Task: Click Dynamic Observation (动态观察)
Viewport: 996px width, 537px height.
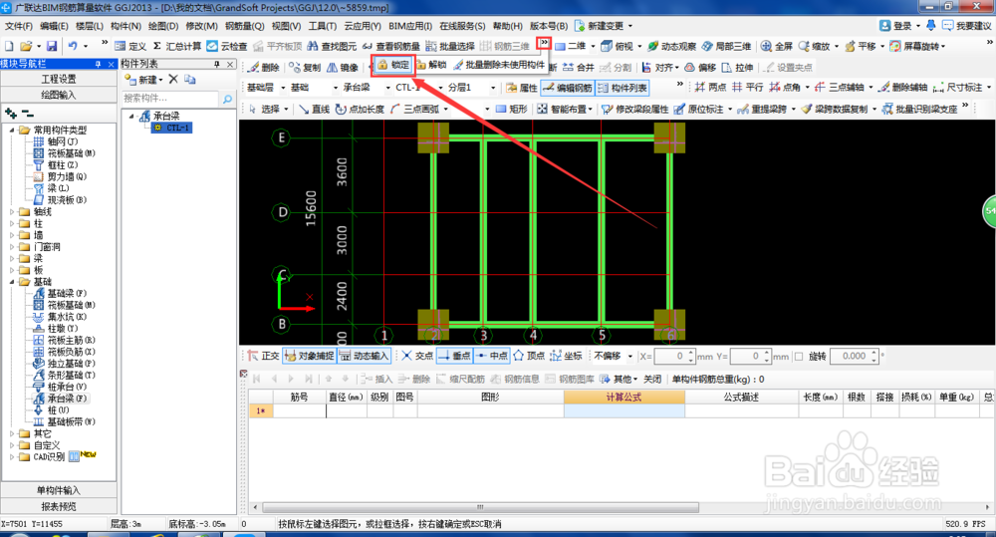Action: [672, 46]
